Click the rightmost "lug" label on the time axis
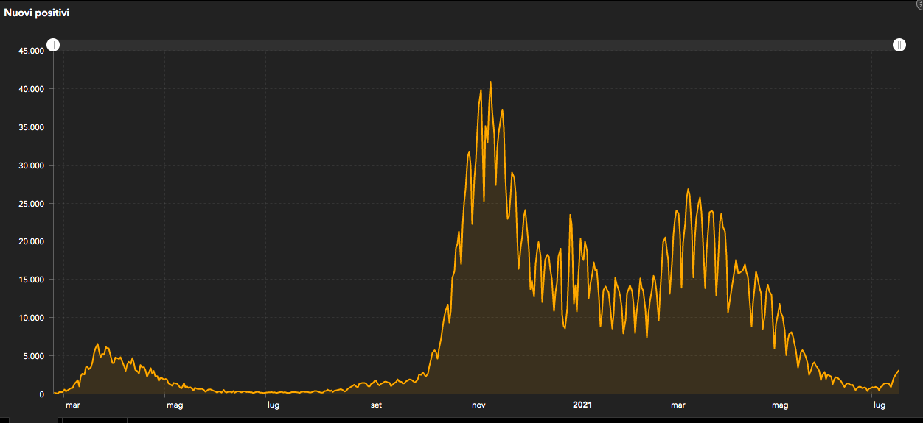 pos(879,405)
